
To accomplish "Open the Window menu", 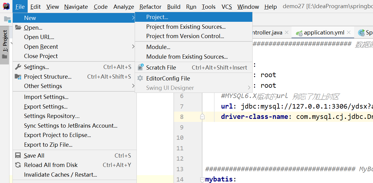I will tap(248, 7).
